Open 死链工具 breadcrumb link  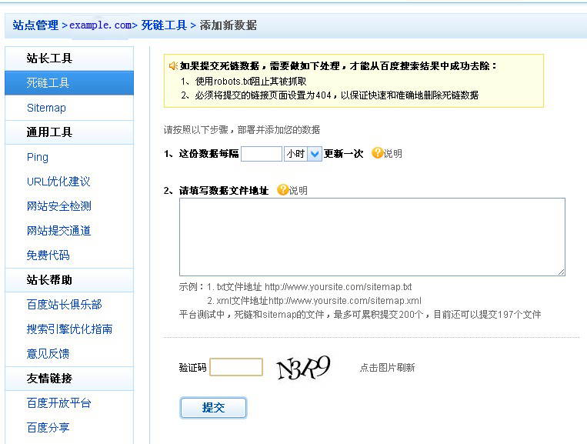(164, 25)
